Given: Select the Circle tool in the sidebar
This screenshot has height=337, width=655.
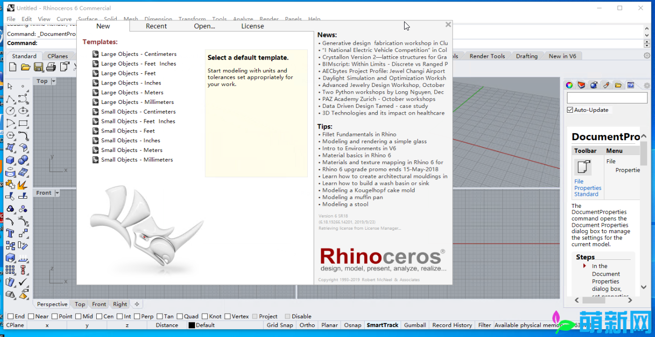Looking at the screenshot, I should tap(10, 111).
